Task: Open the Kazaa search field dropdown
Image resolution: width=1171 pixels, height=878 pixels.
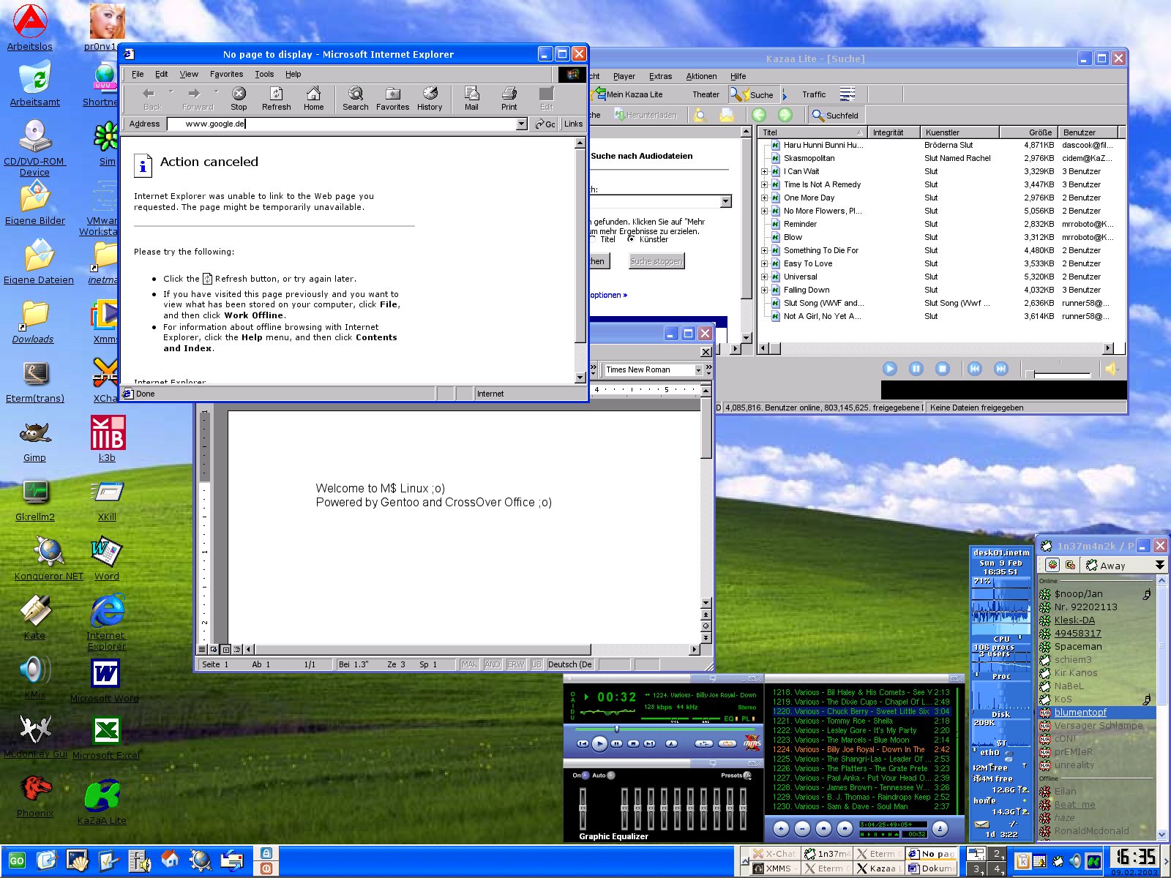Action: (725, 201)
